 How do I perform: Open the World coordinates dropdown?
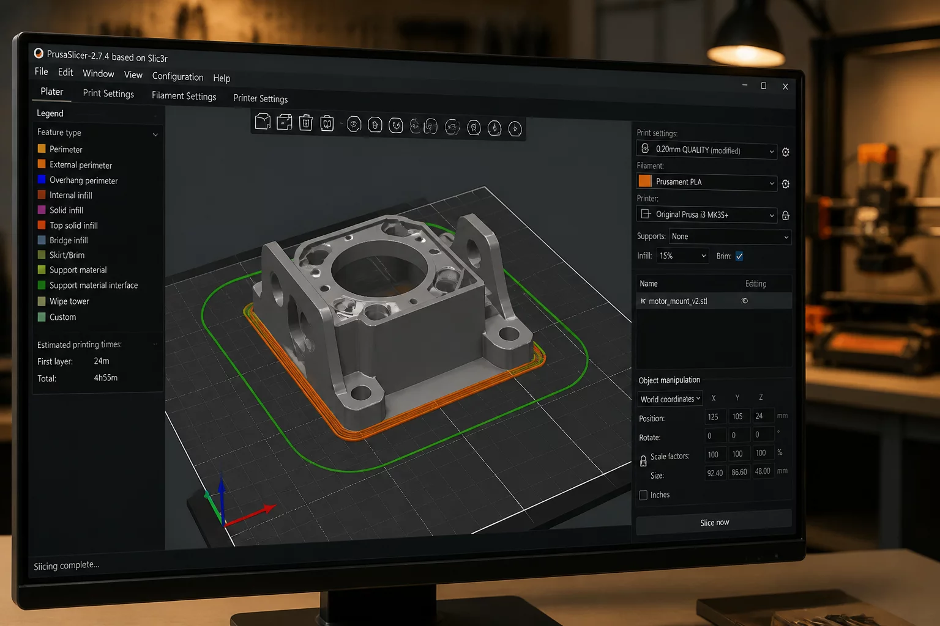click(x=670, y=399)
